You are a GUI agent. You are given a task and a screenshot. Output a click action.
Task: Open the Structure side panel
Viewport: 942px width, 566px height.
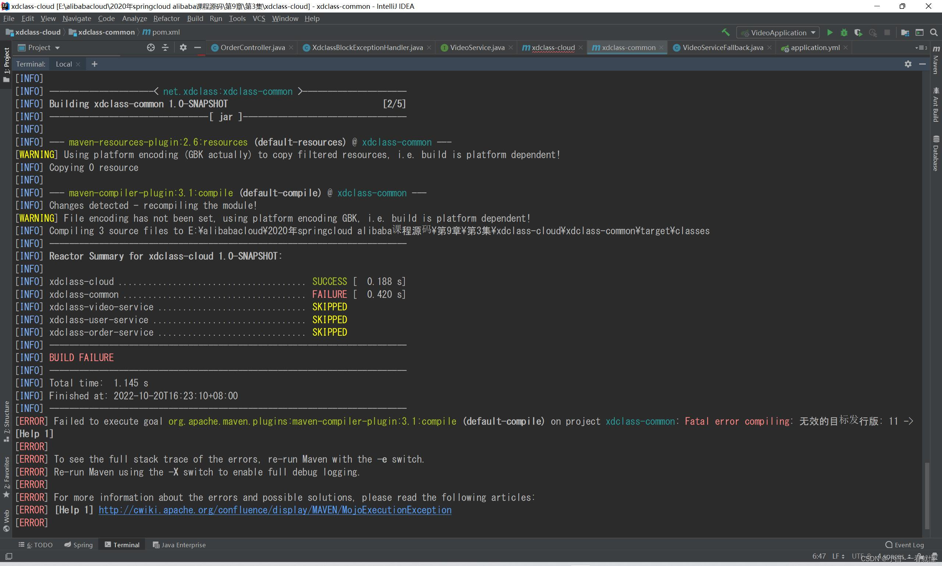(6, 421)
